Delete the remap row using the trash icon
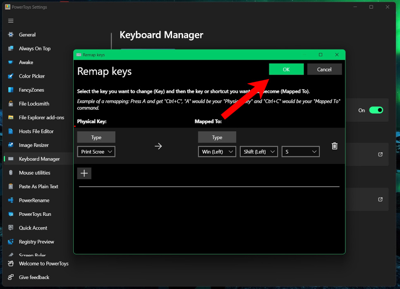400x289 pixels. pyautogui.click(x=334, y=146)
